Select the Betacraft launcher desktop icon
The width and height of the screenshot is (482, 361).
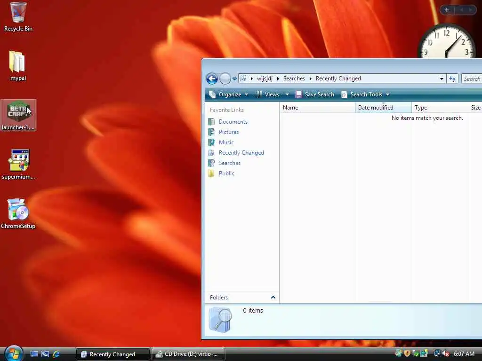[x=18, y=116]
